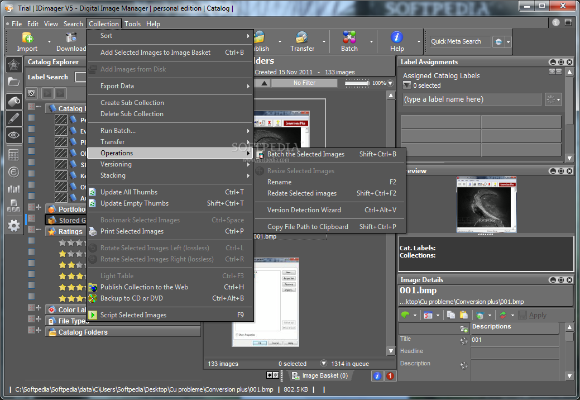The height and width of the screenshot is (400, 580).
Task: Click the Import toolbar icon
Action: pos(27,37)
